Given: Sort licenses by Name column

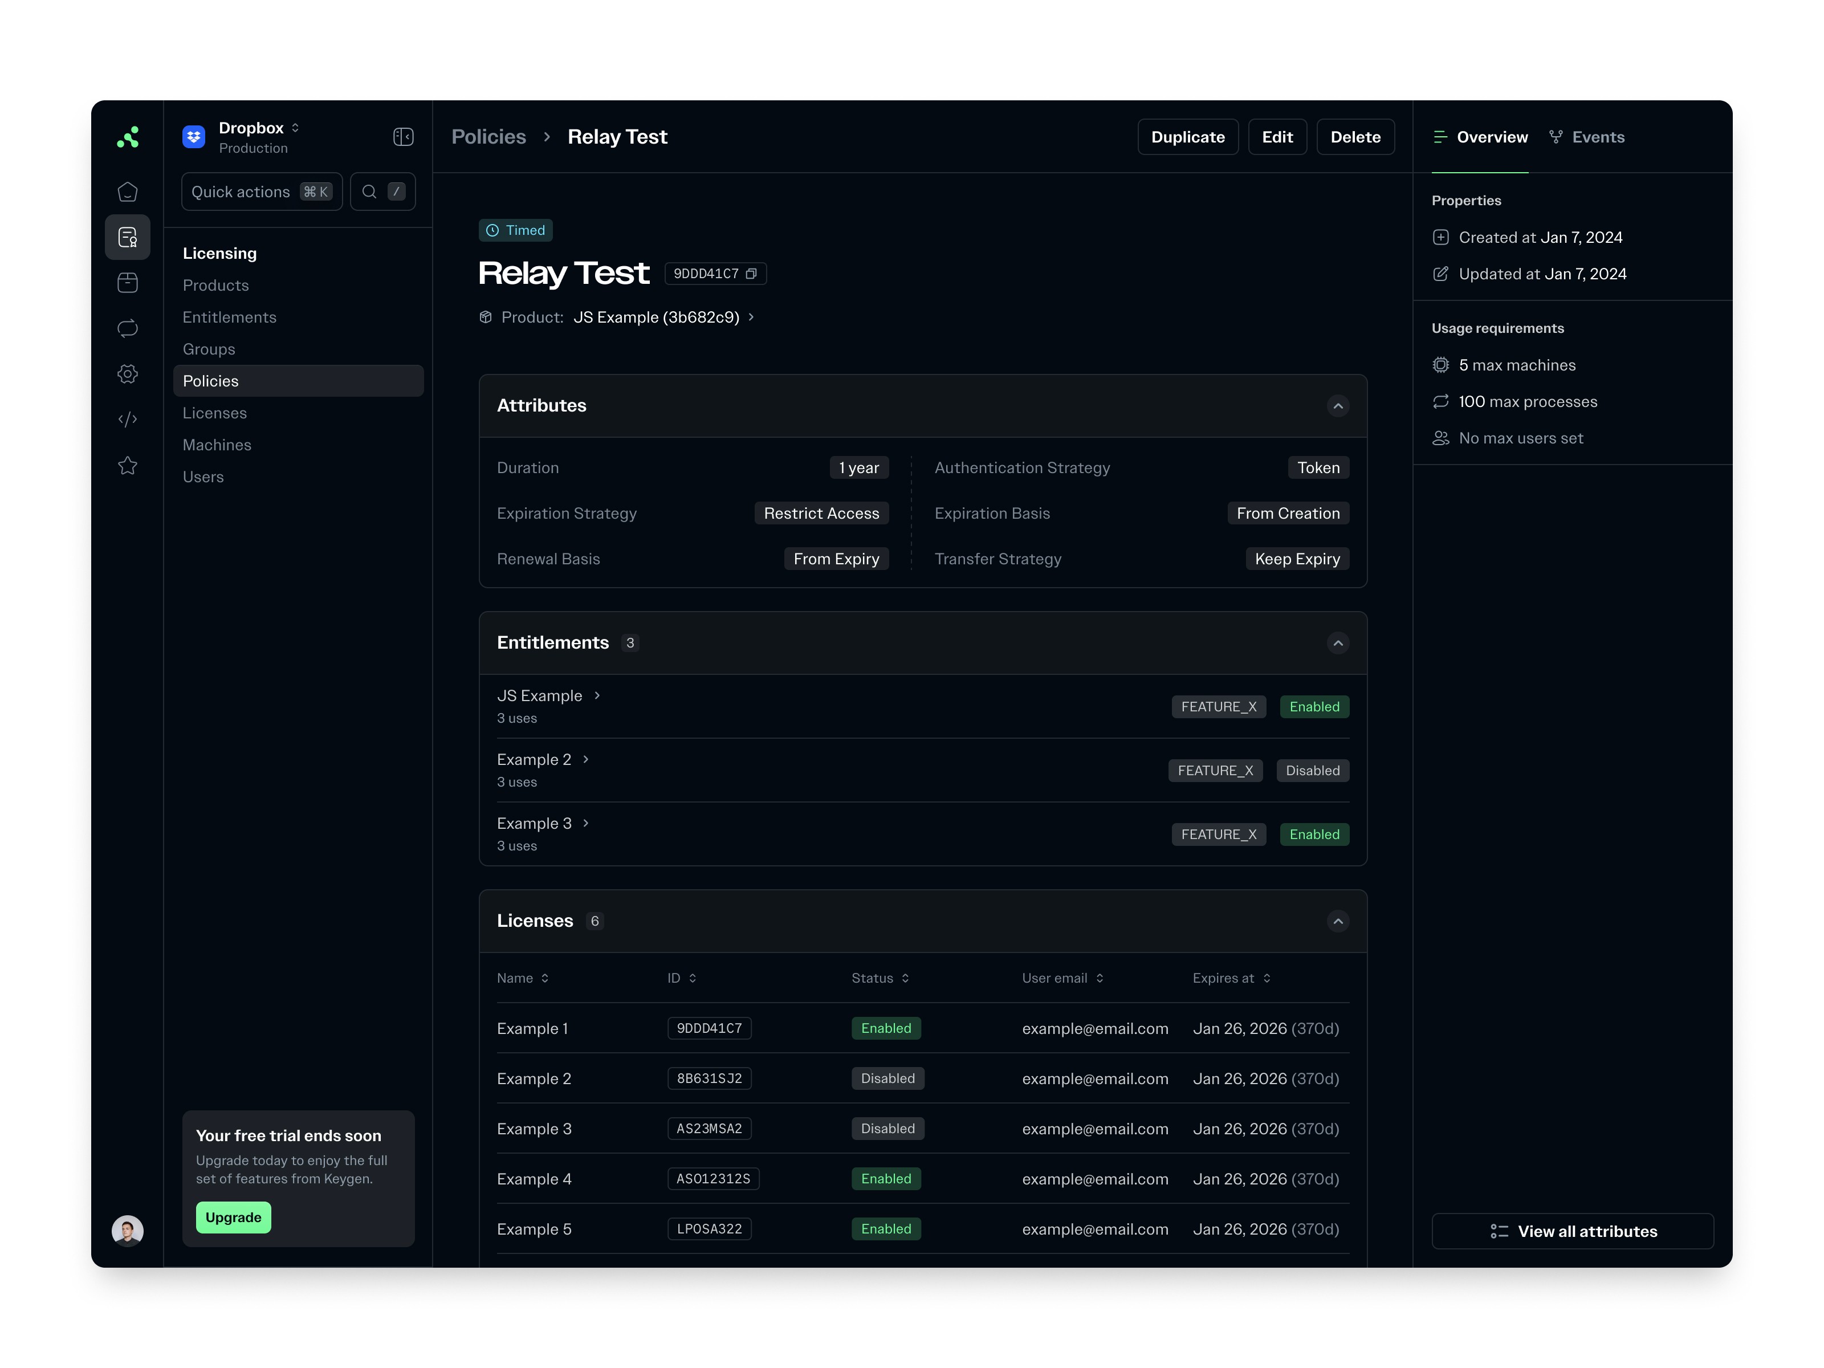Looking at the screenshot, I should click(523, 978).
